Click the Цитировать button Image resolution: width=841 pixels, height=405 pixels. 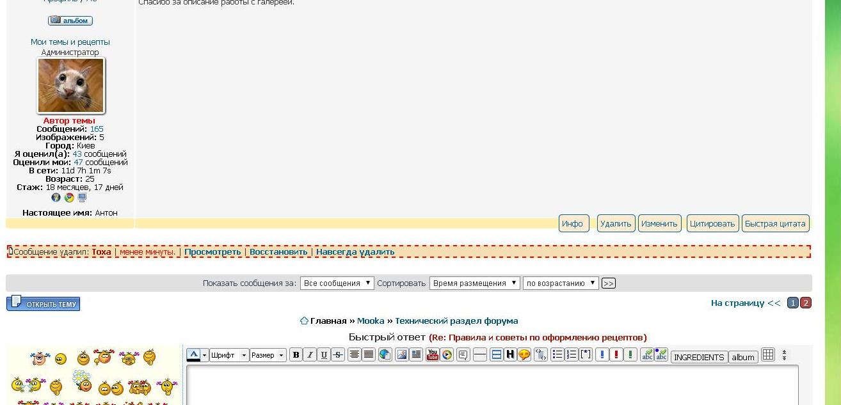pyautogui.click(x=712, y=224)
